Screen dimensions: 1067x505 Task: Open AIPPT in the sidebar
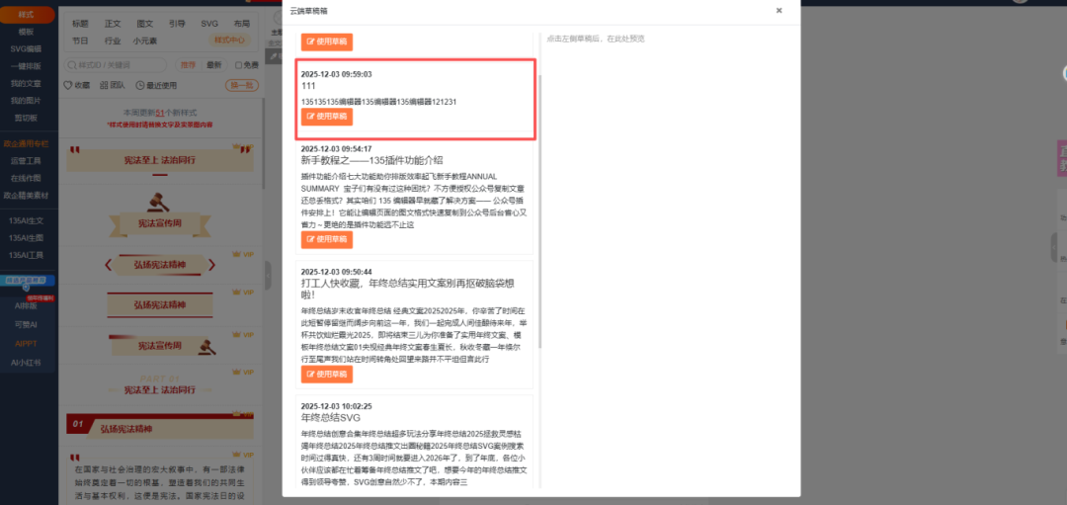28,344
